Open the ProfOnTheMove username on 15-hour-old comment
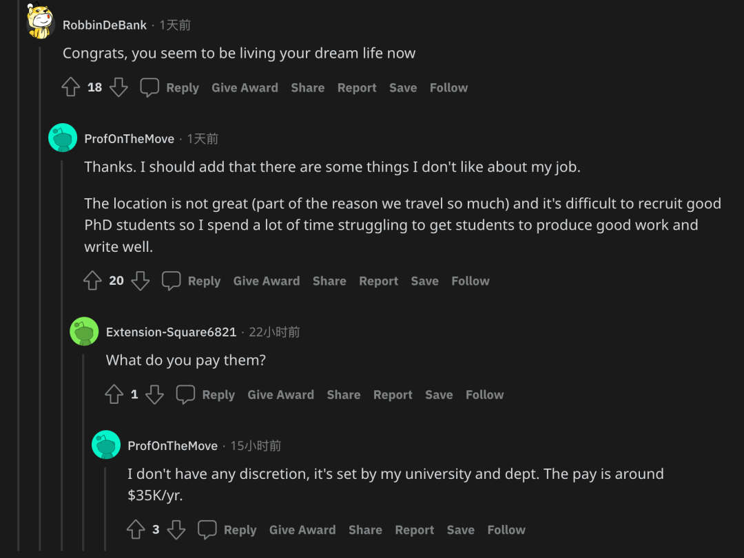 click(172, 446)
